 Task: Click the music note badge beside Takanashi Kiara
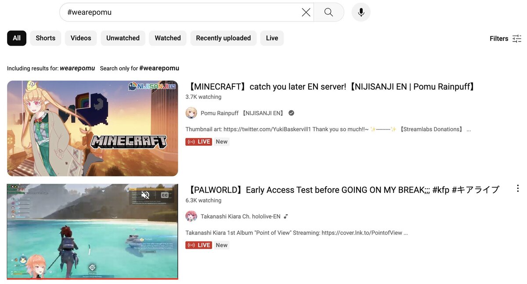click(286, 216)
